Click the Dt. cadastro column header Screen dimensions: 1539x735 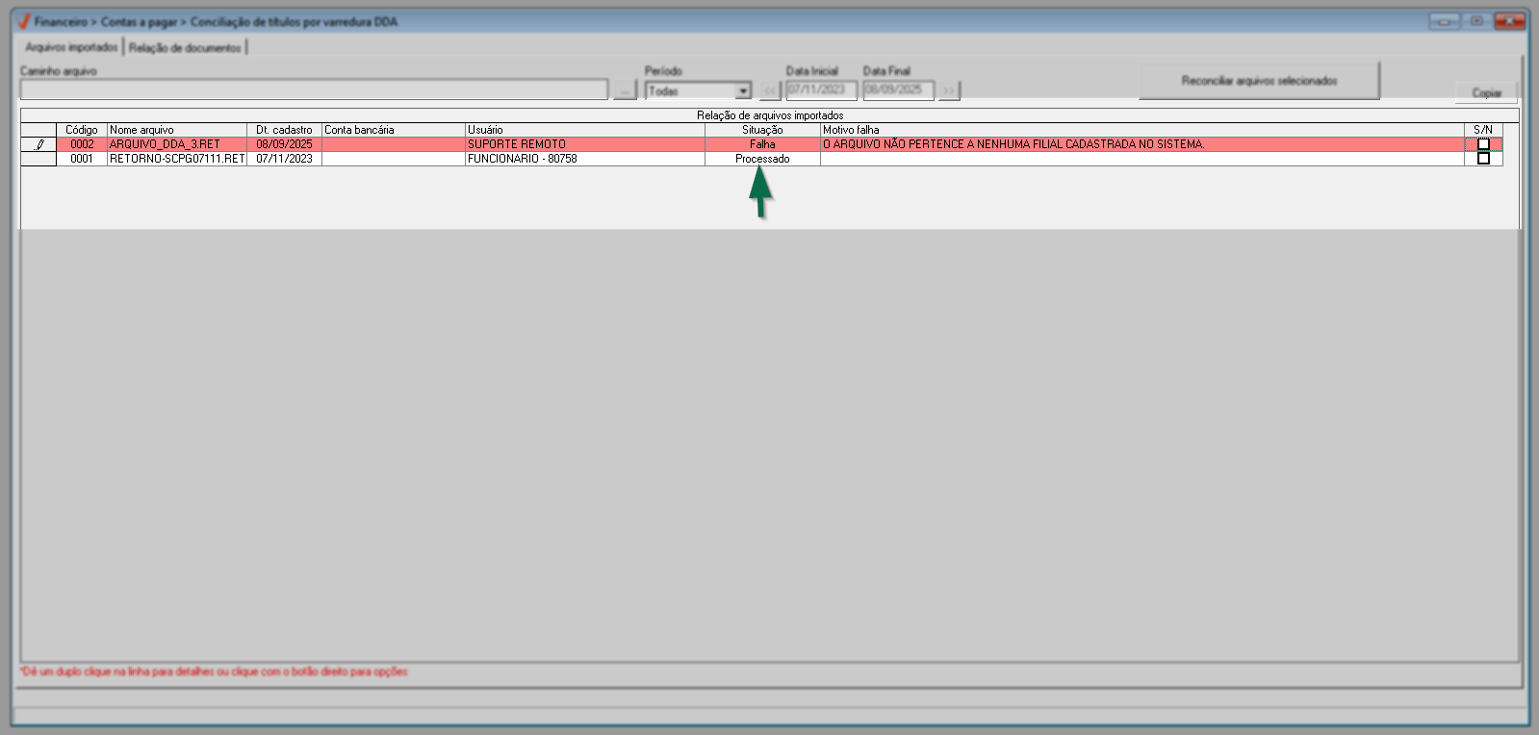(x=284, y=130)
